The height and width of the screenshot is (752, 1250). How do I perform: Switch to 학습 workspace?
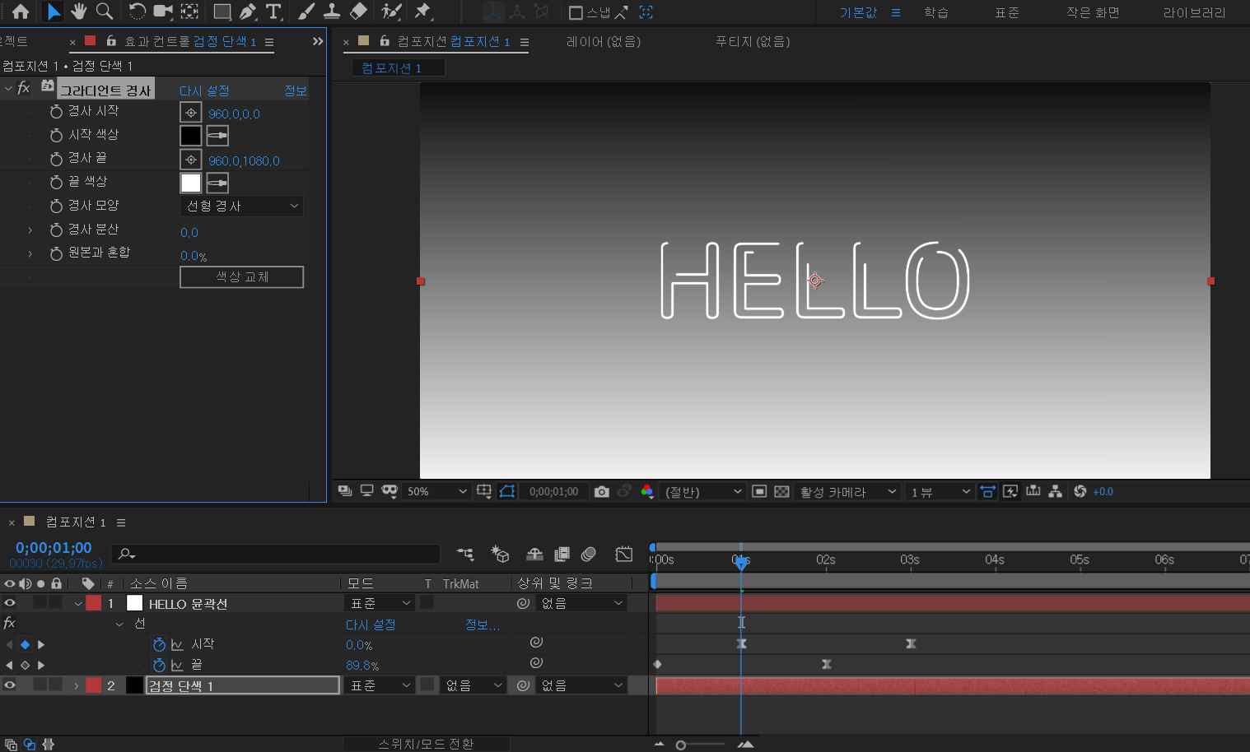click(935, 12)
